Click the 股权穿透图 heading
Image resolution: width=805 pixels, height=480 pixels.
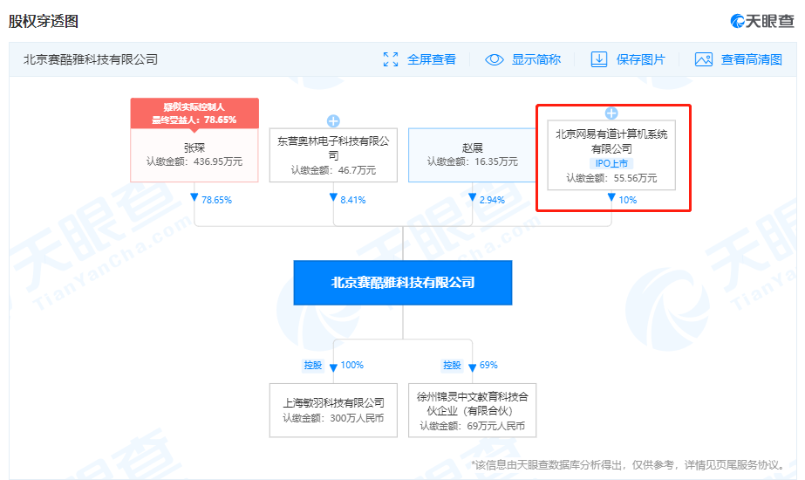[x=43, y=21]
